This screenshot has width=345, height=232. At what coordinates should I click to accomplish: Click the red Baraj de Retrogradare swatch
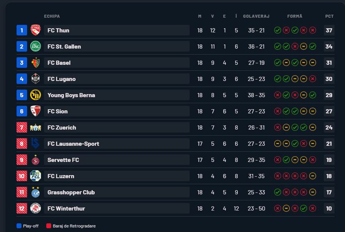pyautogui.click(x=49, y=226)
